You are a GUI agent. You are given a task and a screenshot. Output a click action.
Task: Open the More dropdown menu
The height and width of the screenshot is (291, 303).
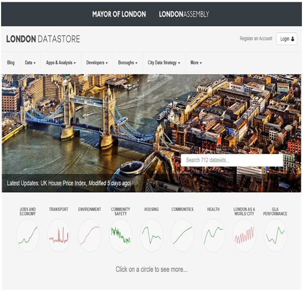coord(196,62)
